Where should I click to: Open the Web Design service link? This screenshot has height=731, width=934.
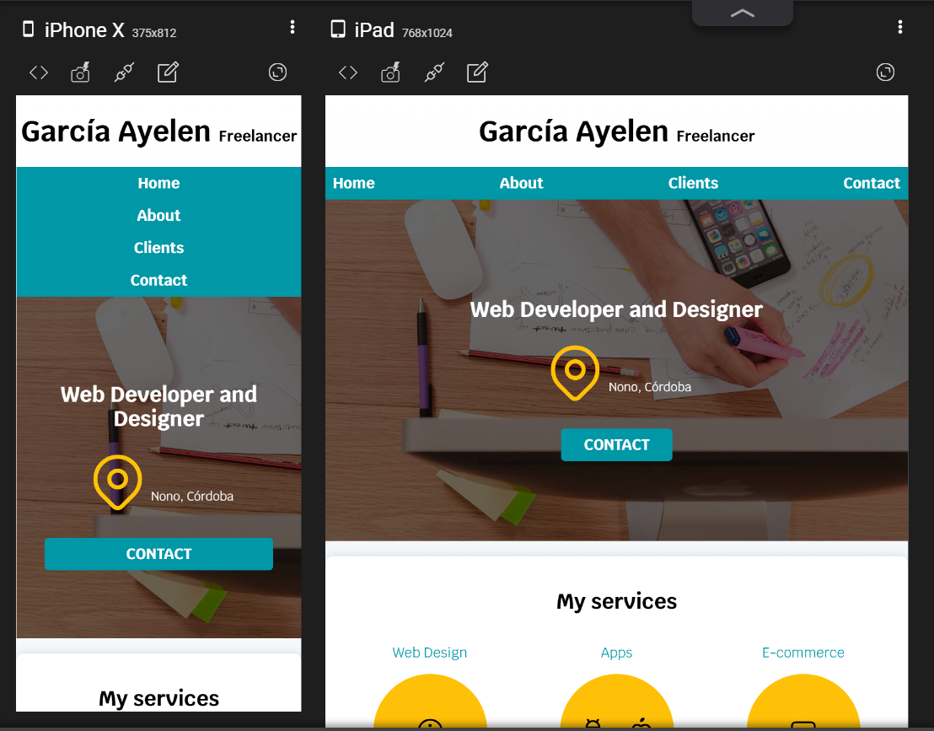(430, 653)
